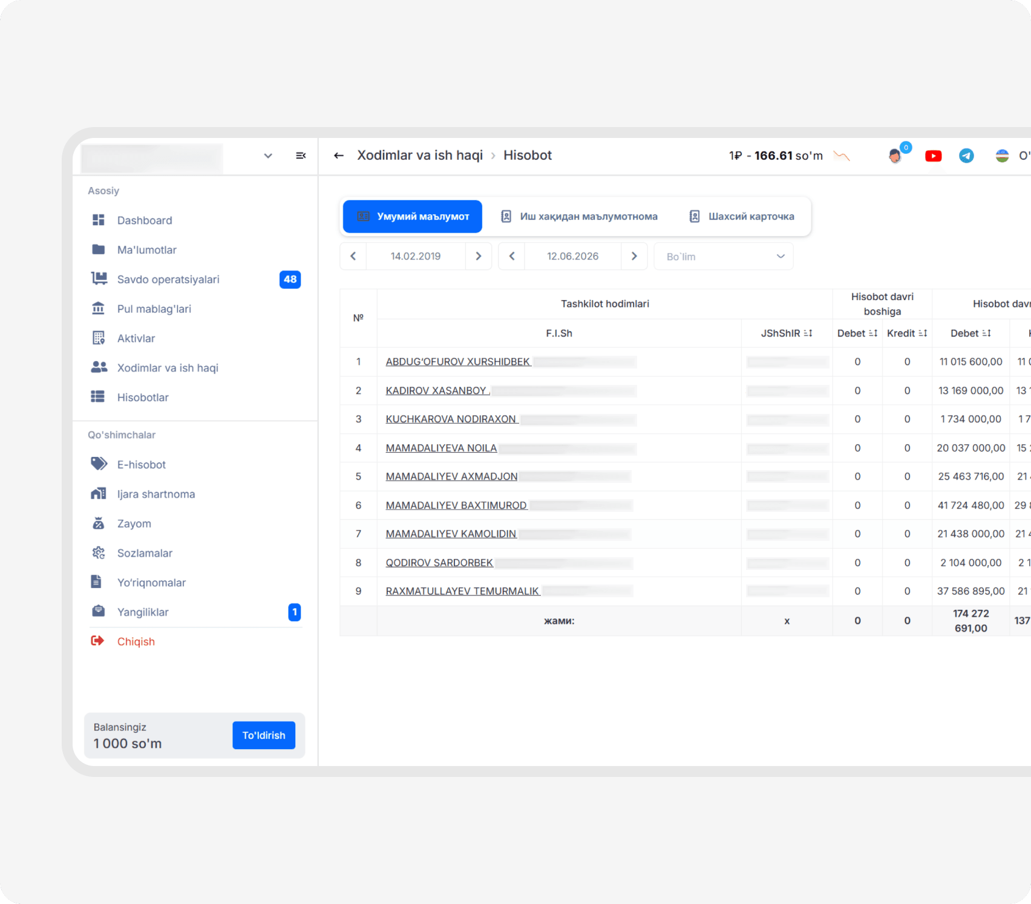Open Ijara shartnoma icon

99,494
